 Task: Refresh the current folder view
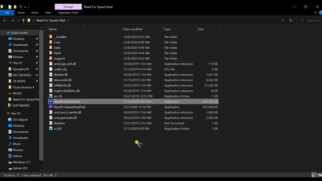[x=291, y=20]
